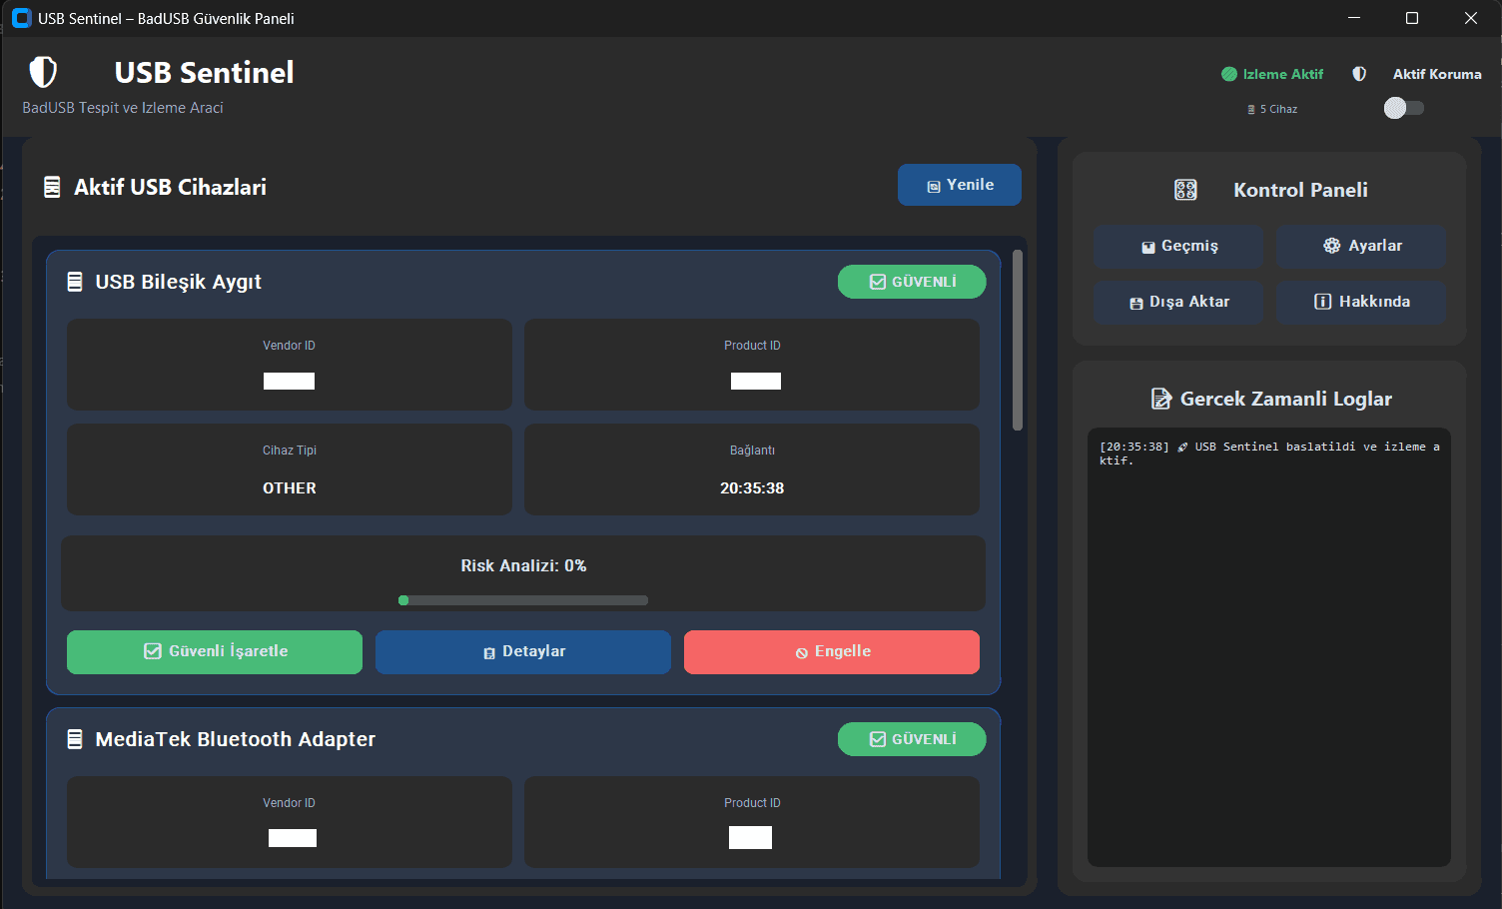Screen dimensions: 1502x909
Task: Click the BadUSB Tespit ve Izleme Araci subtitle
Action: 123,108
